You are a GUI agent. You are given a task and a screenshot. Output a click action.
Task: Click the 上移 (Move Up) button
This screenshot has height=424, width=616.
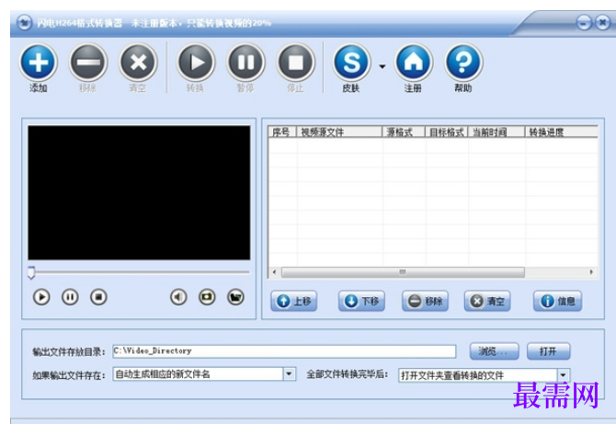[294, 302]
